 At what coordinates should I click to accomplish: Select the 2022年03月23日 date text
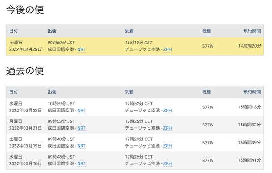coord(25,110)
